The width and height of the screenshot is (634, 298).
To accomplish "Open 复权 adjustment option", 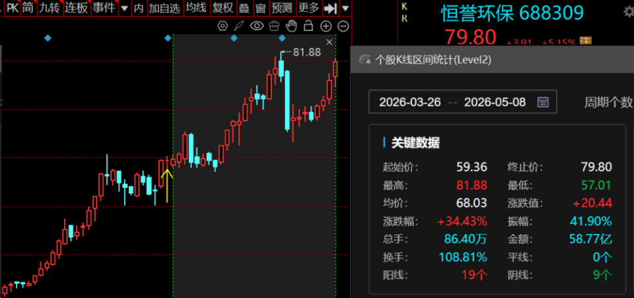I will 223,8.
